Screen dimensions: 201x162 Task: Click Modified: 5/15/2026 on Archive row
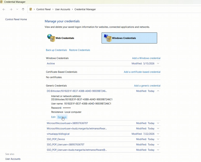pos(143,63)
